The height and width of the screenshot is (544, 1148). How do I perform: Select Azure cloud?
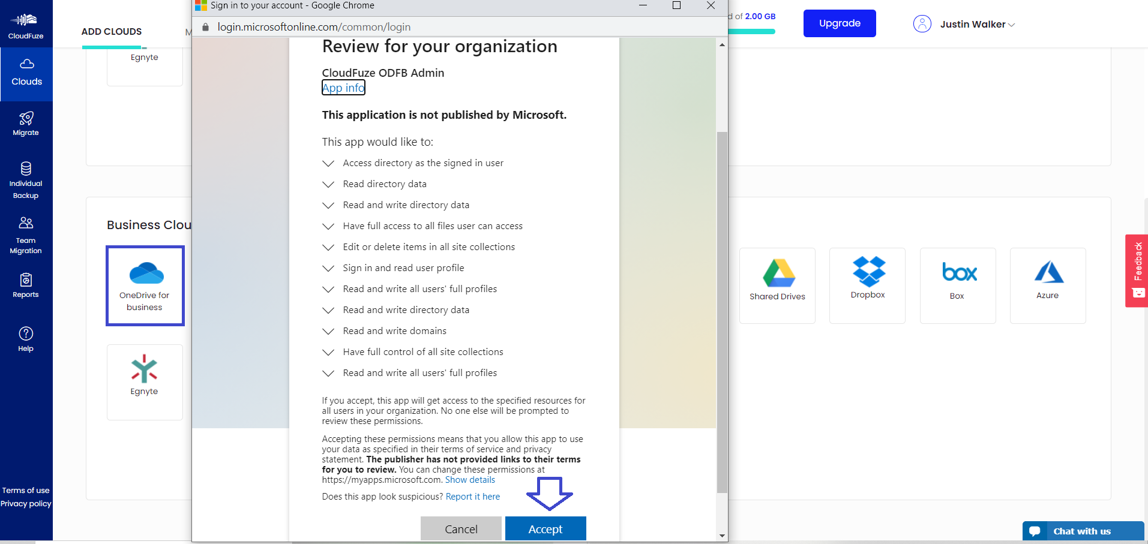[x=1048, y=285]
